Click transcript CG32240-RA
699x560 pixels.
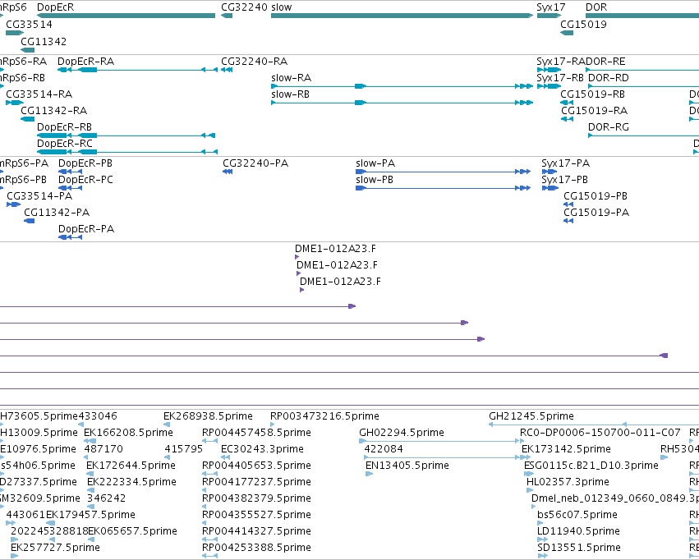tap(227, 70)
